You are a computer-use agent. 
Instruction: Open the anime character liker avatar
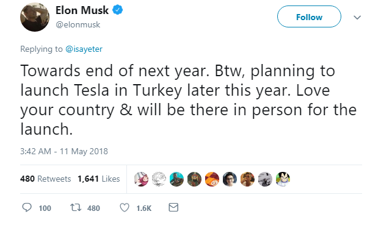pos(283,179)
